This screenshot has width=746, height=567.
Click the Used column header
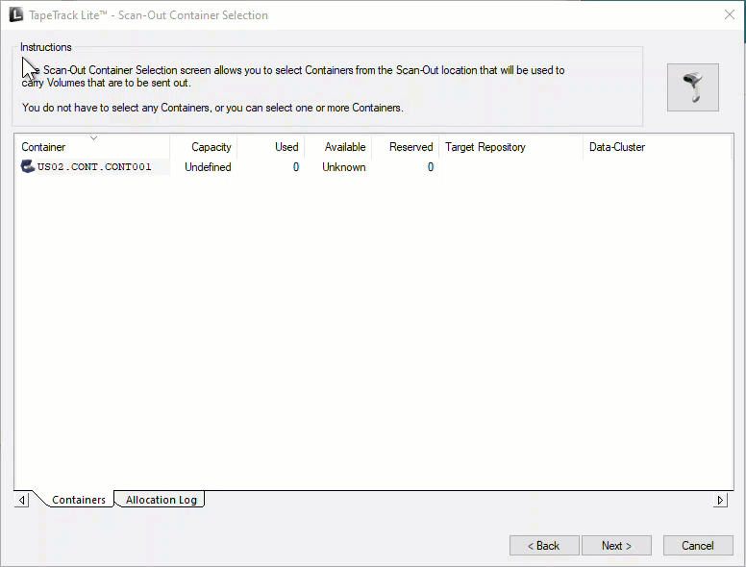click(271, 147)
